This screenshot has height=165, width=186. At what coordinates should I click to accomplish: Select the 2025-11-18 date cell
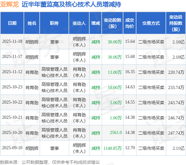pos(12,42)
